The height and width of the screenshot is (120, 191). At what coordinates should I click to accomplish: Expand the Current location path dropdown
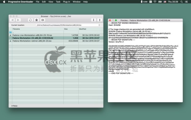[x=99, y=25]
